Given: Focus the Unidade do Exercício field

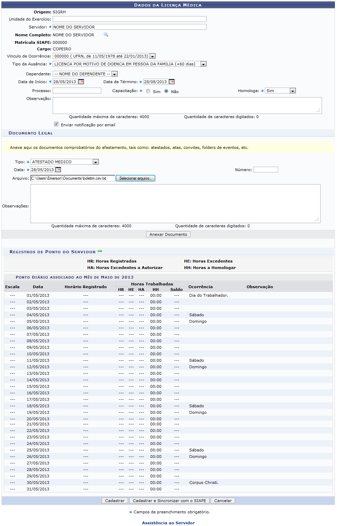Looking at the screenshot, I should [x=130, y=19].
